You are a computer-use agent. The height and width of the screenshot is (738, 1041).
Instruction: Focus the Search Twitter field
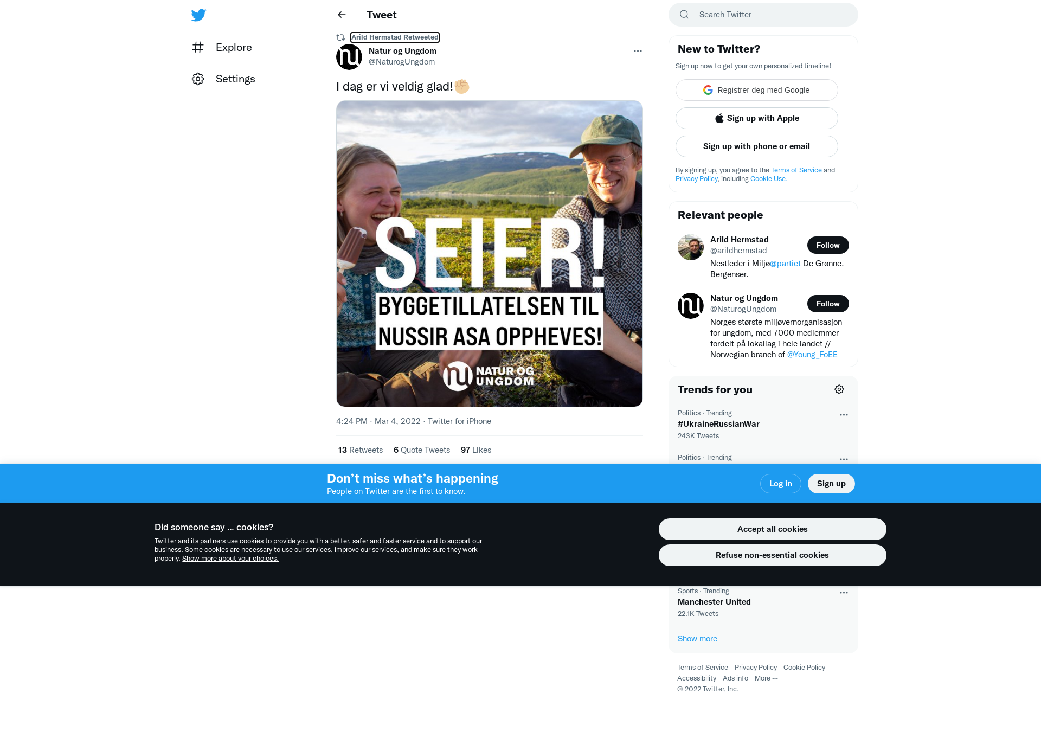coord(763,15)
